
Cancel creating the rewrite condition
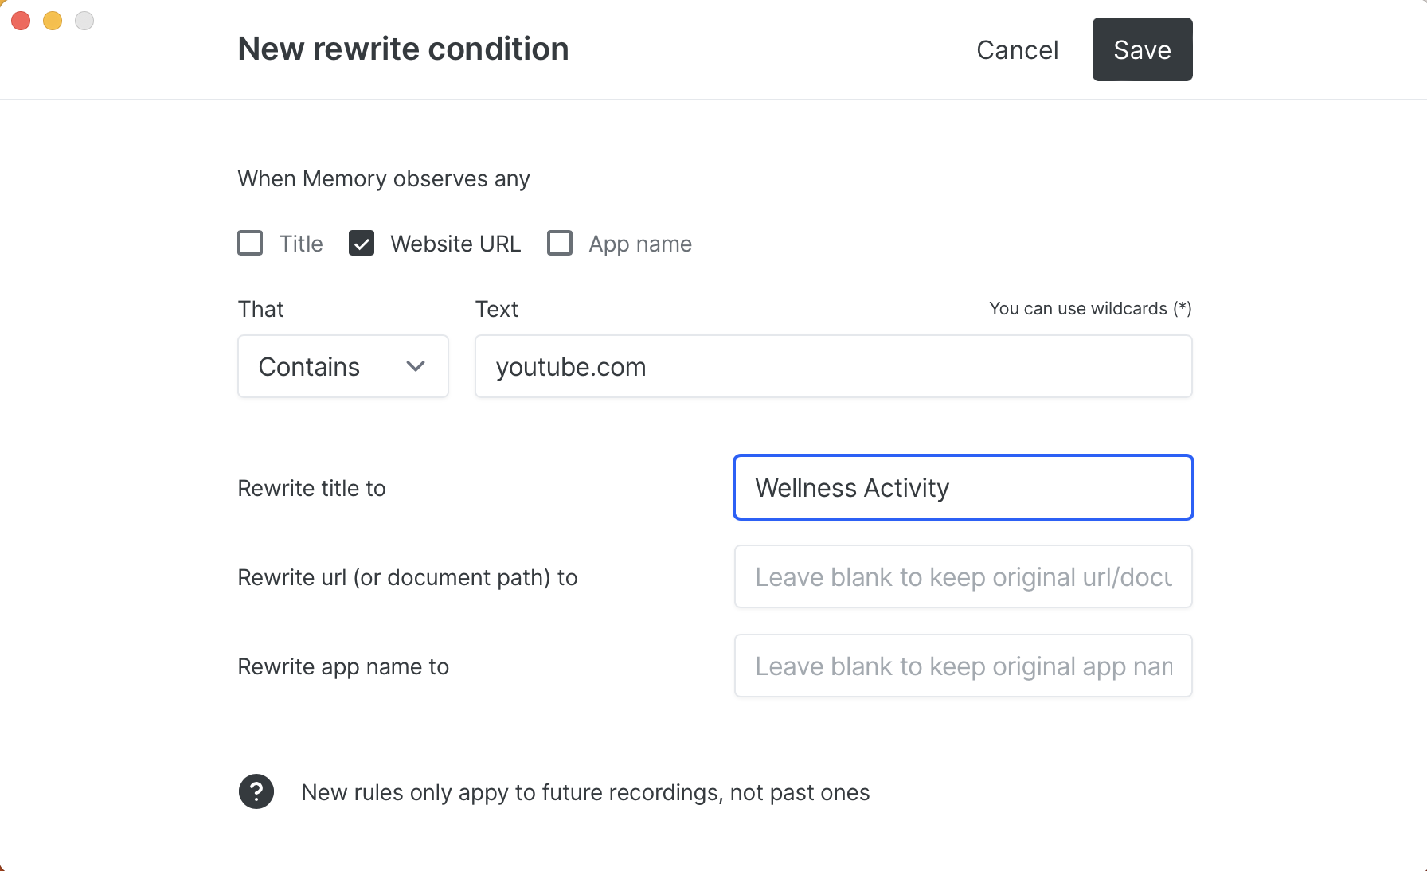pos(1016,49)
